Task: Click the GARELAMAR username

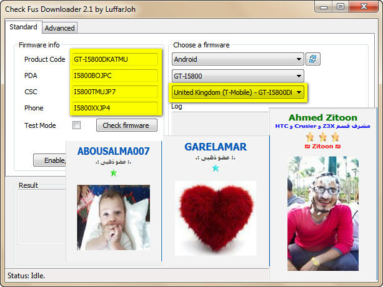Action: coord(216,147)
